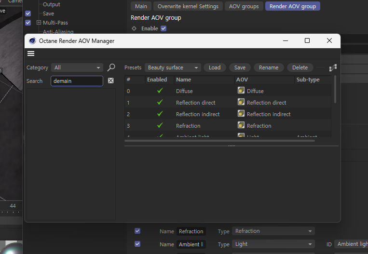This screenshot has width=368, height=254.
Task: Click the keyframe diamond beside Enable
Action: click(x=134, y=28)
